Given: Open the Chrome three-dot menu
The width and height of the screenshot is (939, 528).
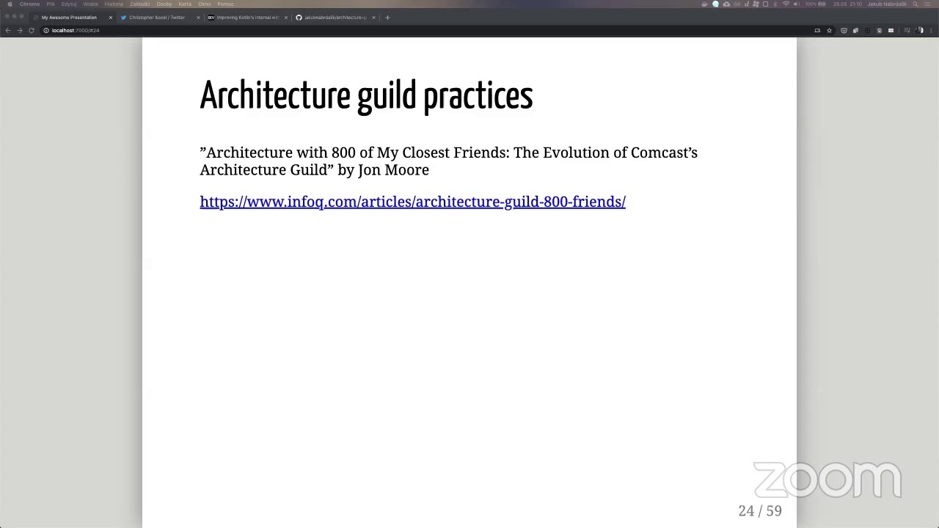Looking at the screenshot, I should click(931, 30).
